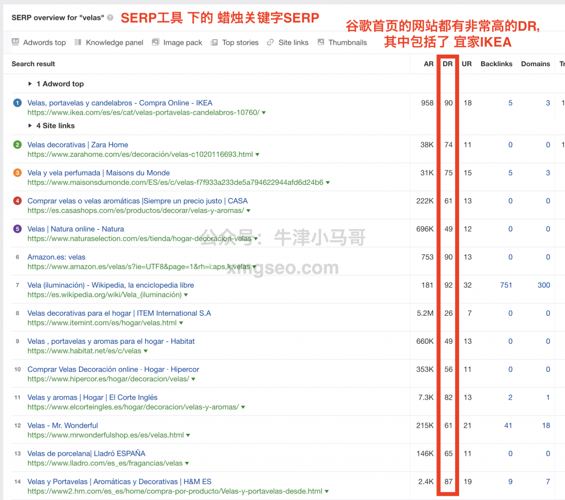Open dropdown arrow after hm.com URL
The image size is (565, 500).
click(327, 492)
